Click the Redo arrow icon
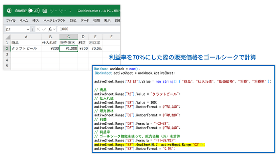Viewport: 279px width, 157px height. click(61, 11)
